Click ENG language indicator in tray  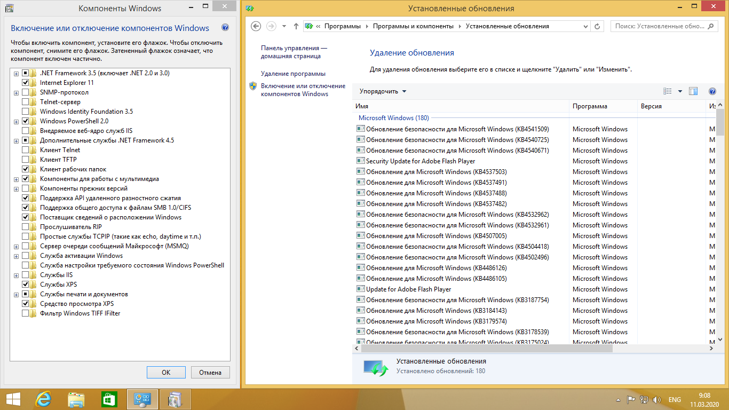point(675,400)
